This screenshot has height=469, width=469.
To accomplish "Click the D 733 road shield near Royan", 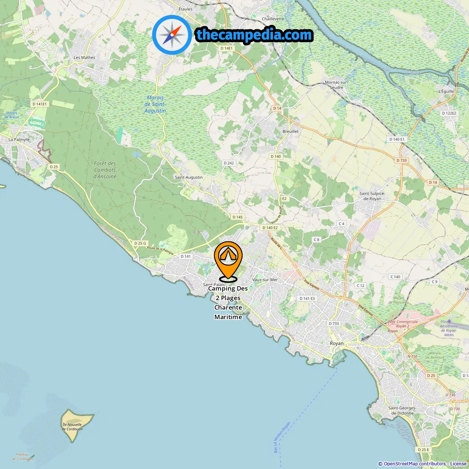I will click(x=334, y=324).
